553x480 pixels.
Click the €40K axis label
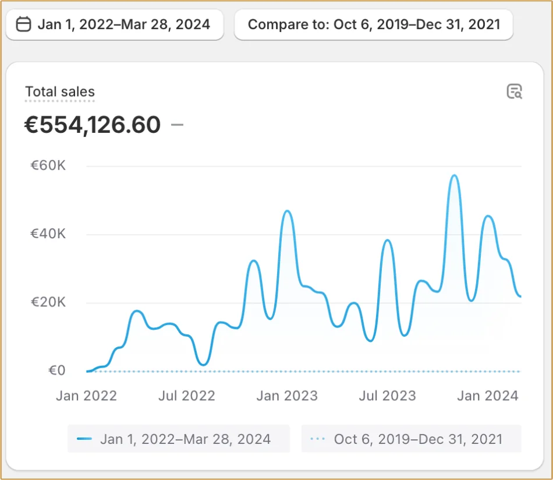48,234
